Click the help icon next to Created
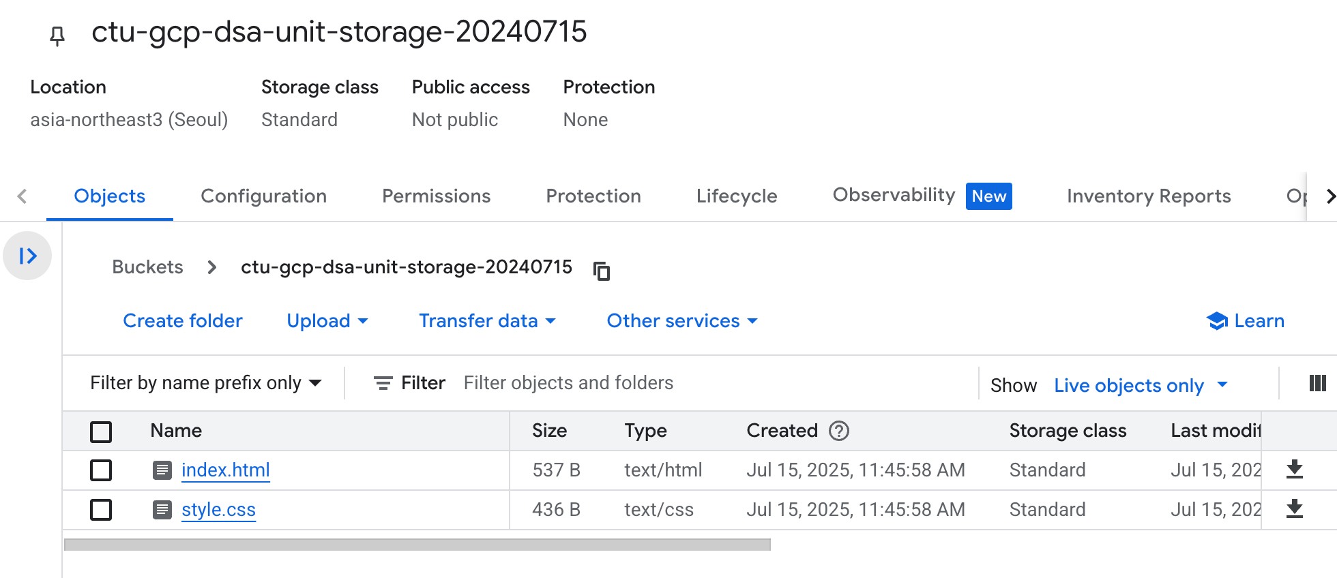This screenshot has width=1337, height=578. coord(838,431)
